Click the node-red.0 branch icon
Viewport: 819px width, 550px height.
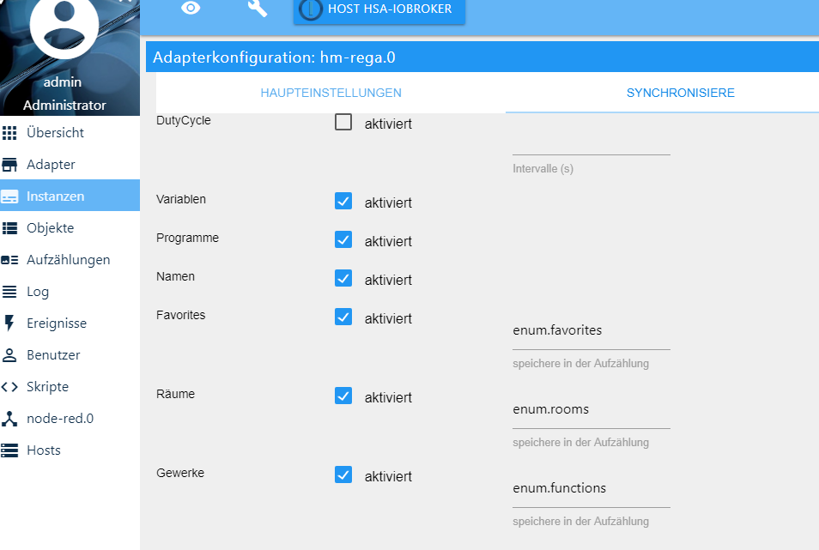pyautogui.click(x=9, y=419)
